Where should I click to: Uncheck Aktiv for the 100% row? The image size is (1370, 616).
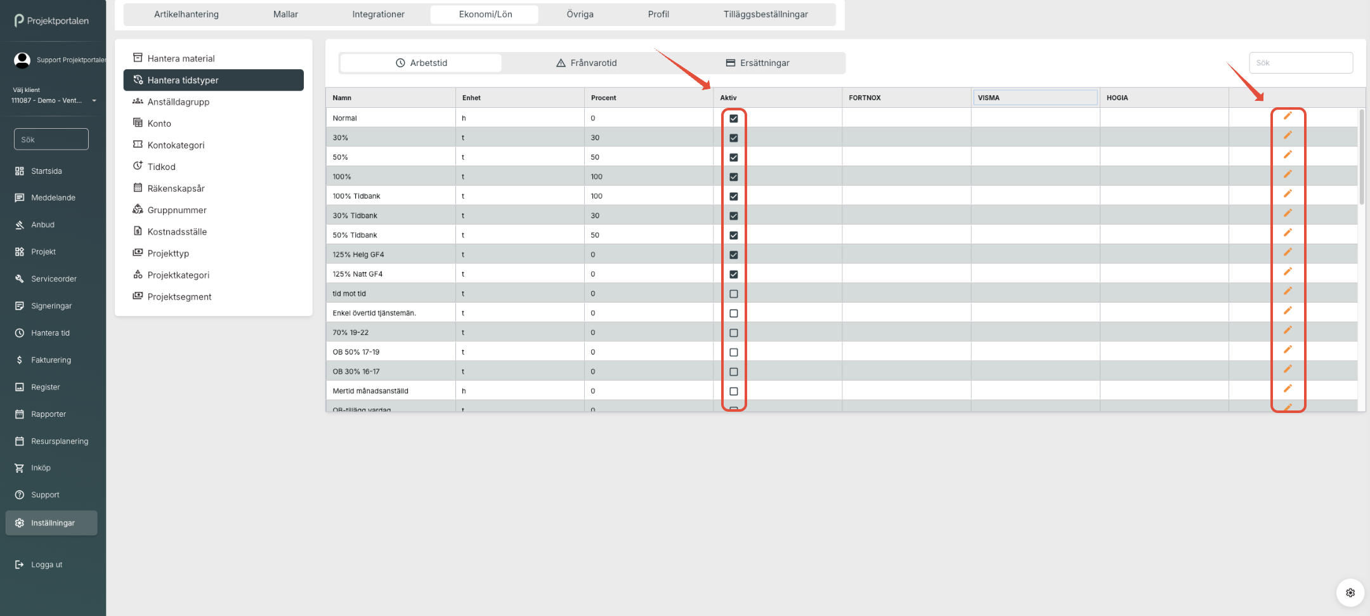pyautogui.click(x=734, y=177)
